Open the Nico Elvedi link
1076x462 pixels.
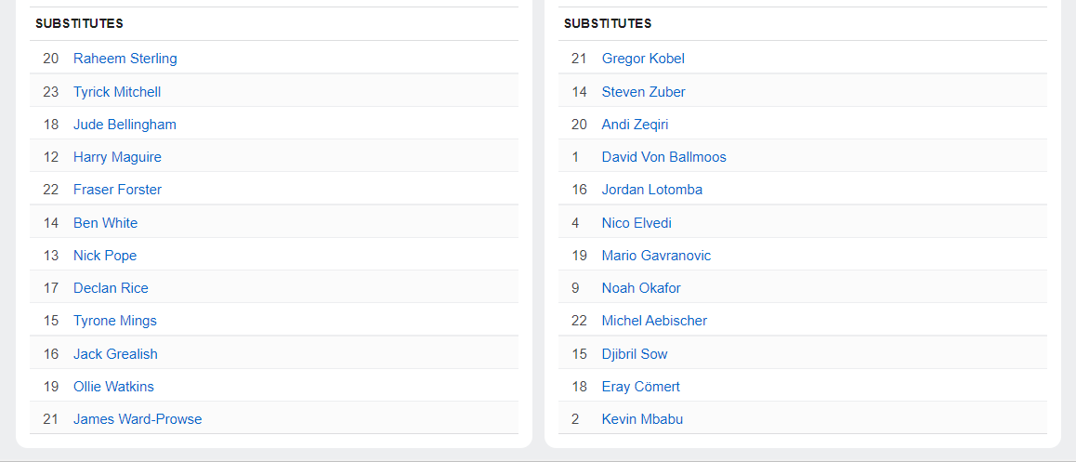(x=636, y=223)
